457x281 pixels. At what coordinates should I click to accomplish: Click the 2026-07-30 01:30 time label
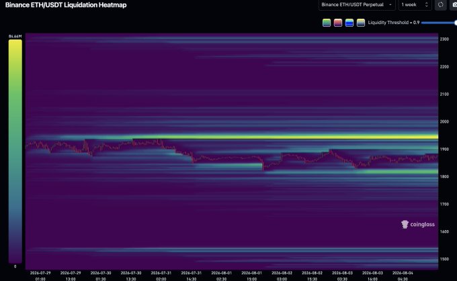click(x=101, y=276)
